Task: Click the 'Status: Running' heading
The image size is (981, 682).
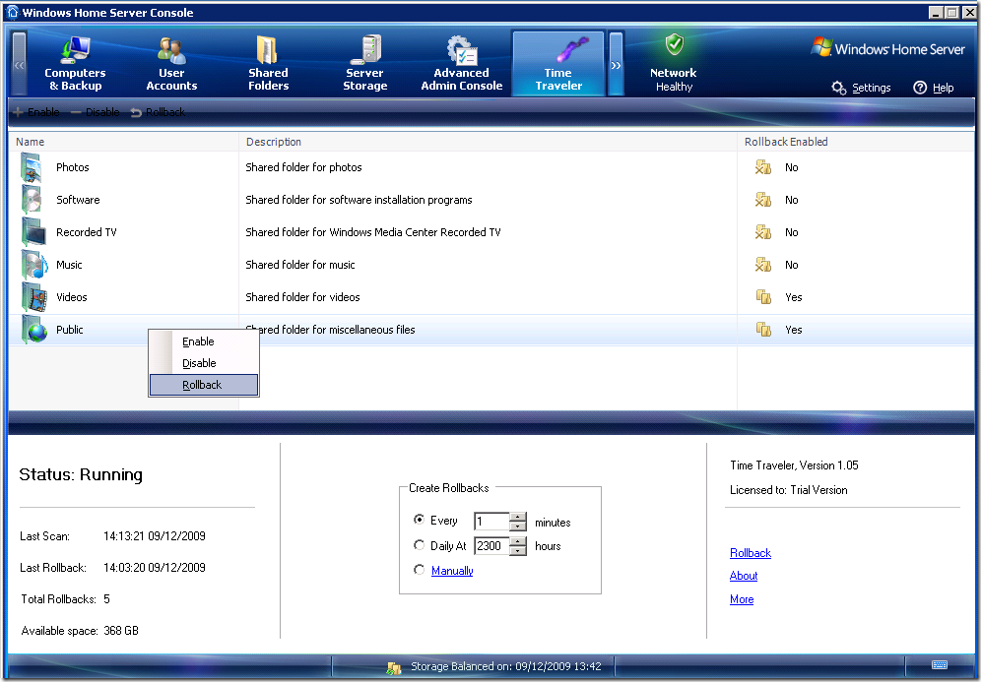Action: [81, 475]
